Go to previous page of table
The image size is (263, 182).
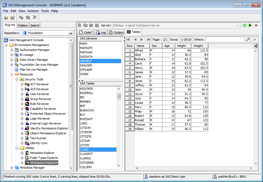coord(135,40)
